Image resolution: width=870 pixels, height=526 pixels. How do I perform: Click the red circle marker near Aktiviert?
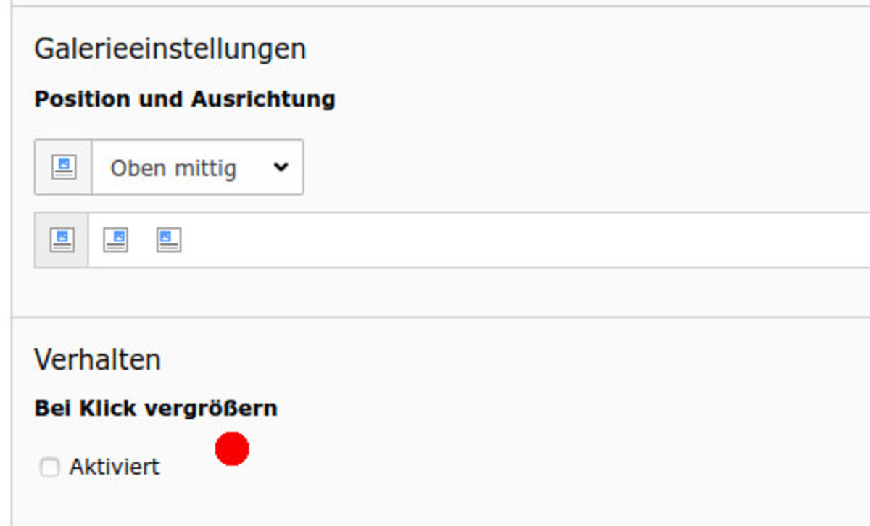pyautogui.click(x=232, y=448)
